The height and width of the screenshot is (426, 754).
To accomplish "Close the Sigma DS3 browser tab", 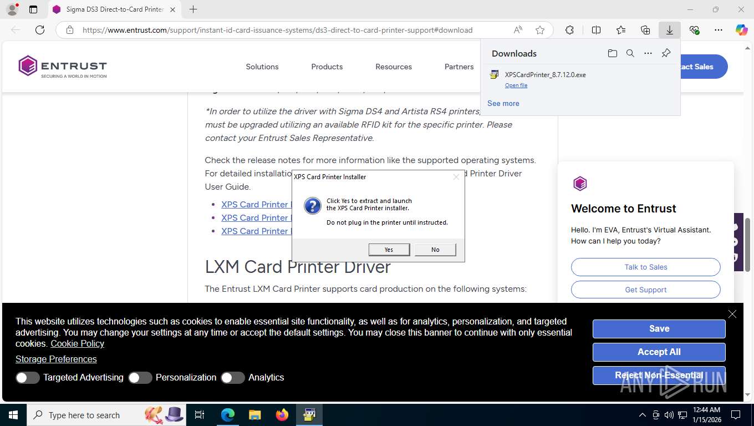I will [172, 9].
